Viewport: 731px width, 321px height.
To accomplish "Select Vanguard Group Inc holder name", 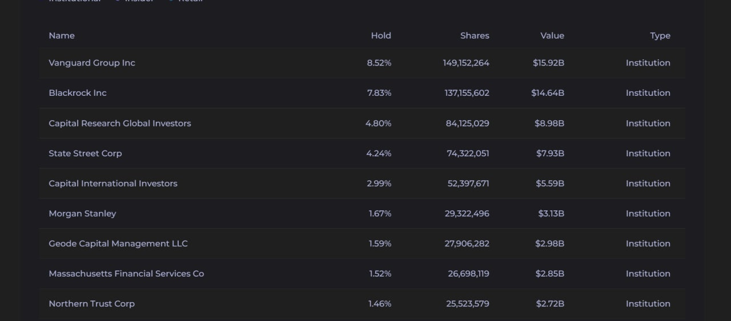I will (92, 63).
